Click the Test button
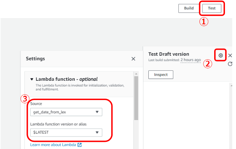 tap(212, 8)
